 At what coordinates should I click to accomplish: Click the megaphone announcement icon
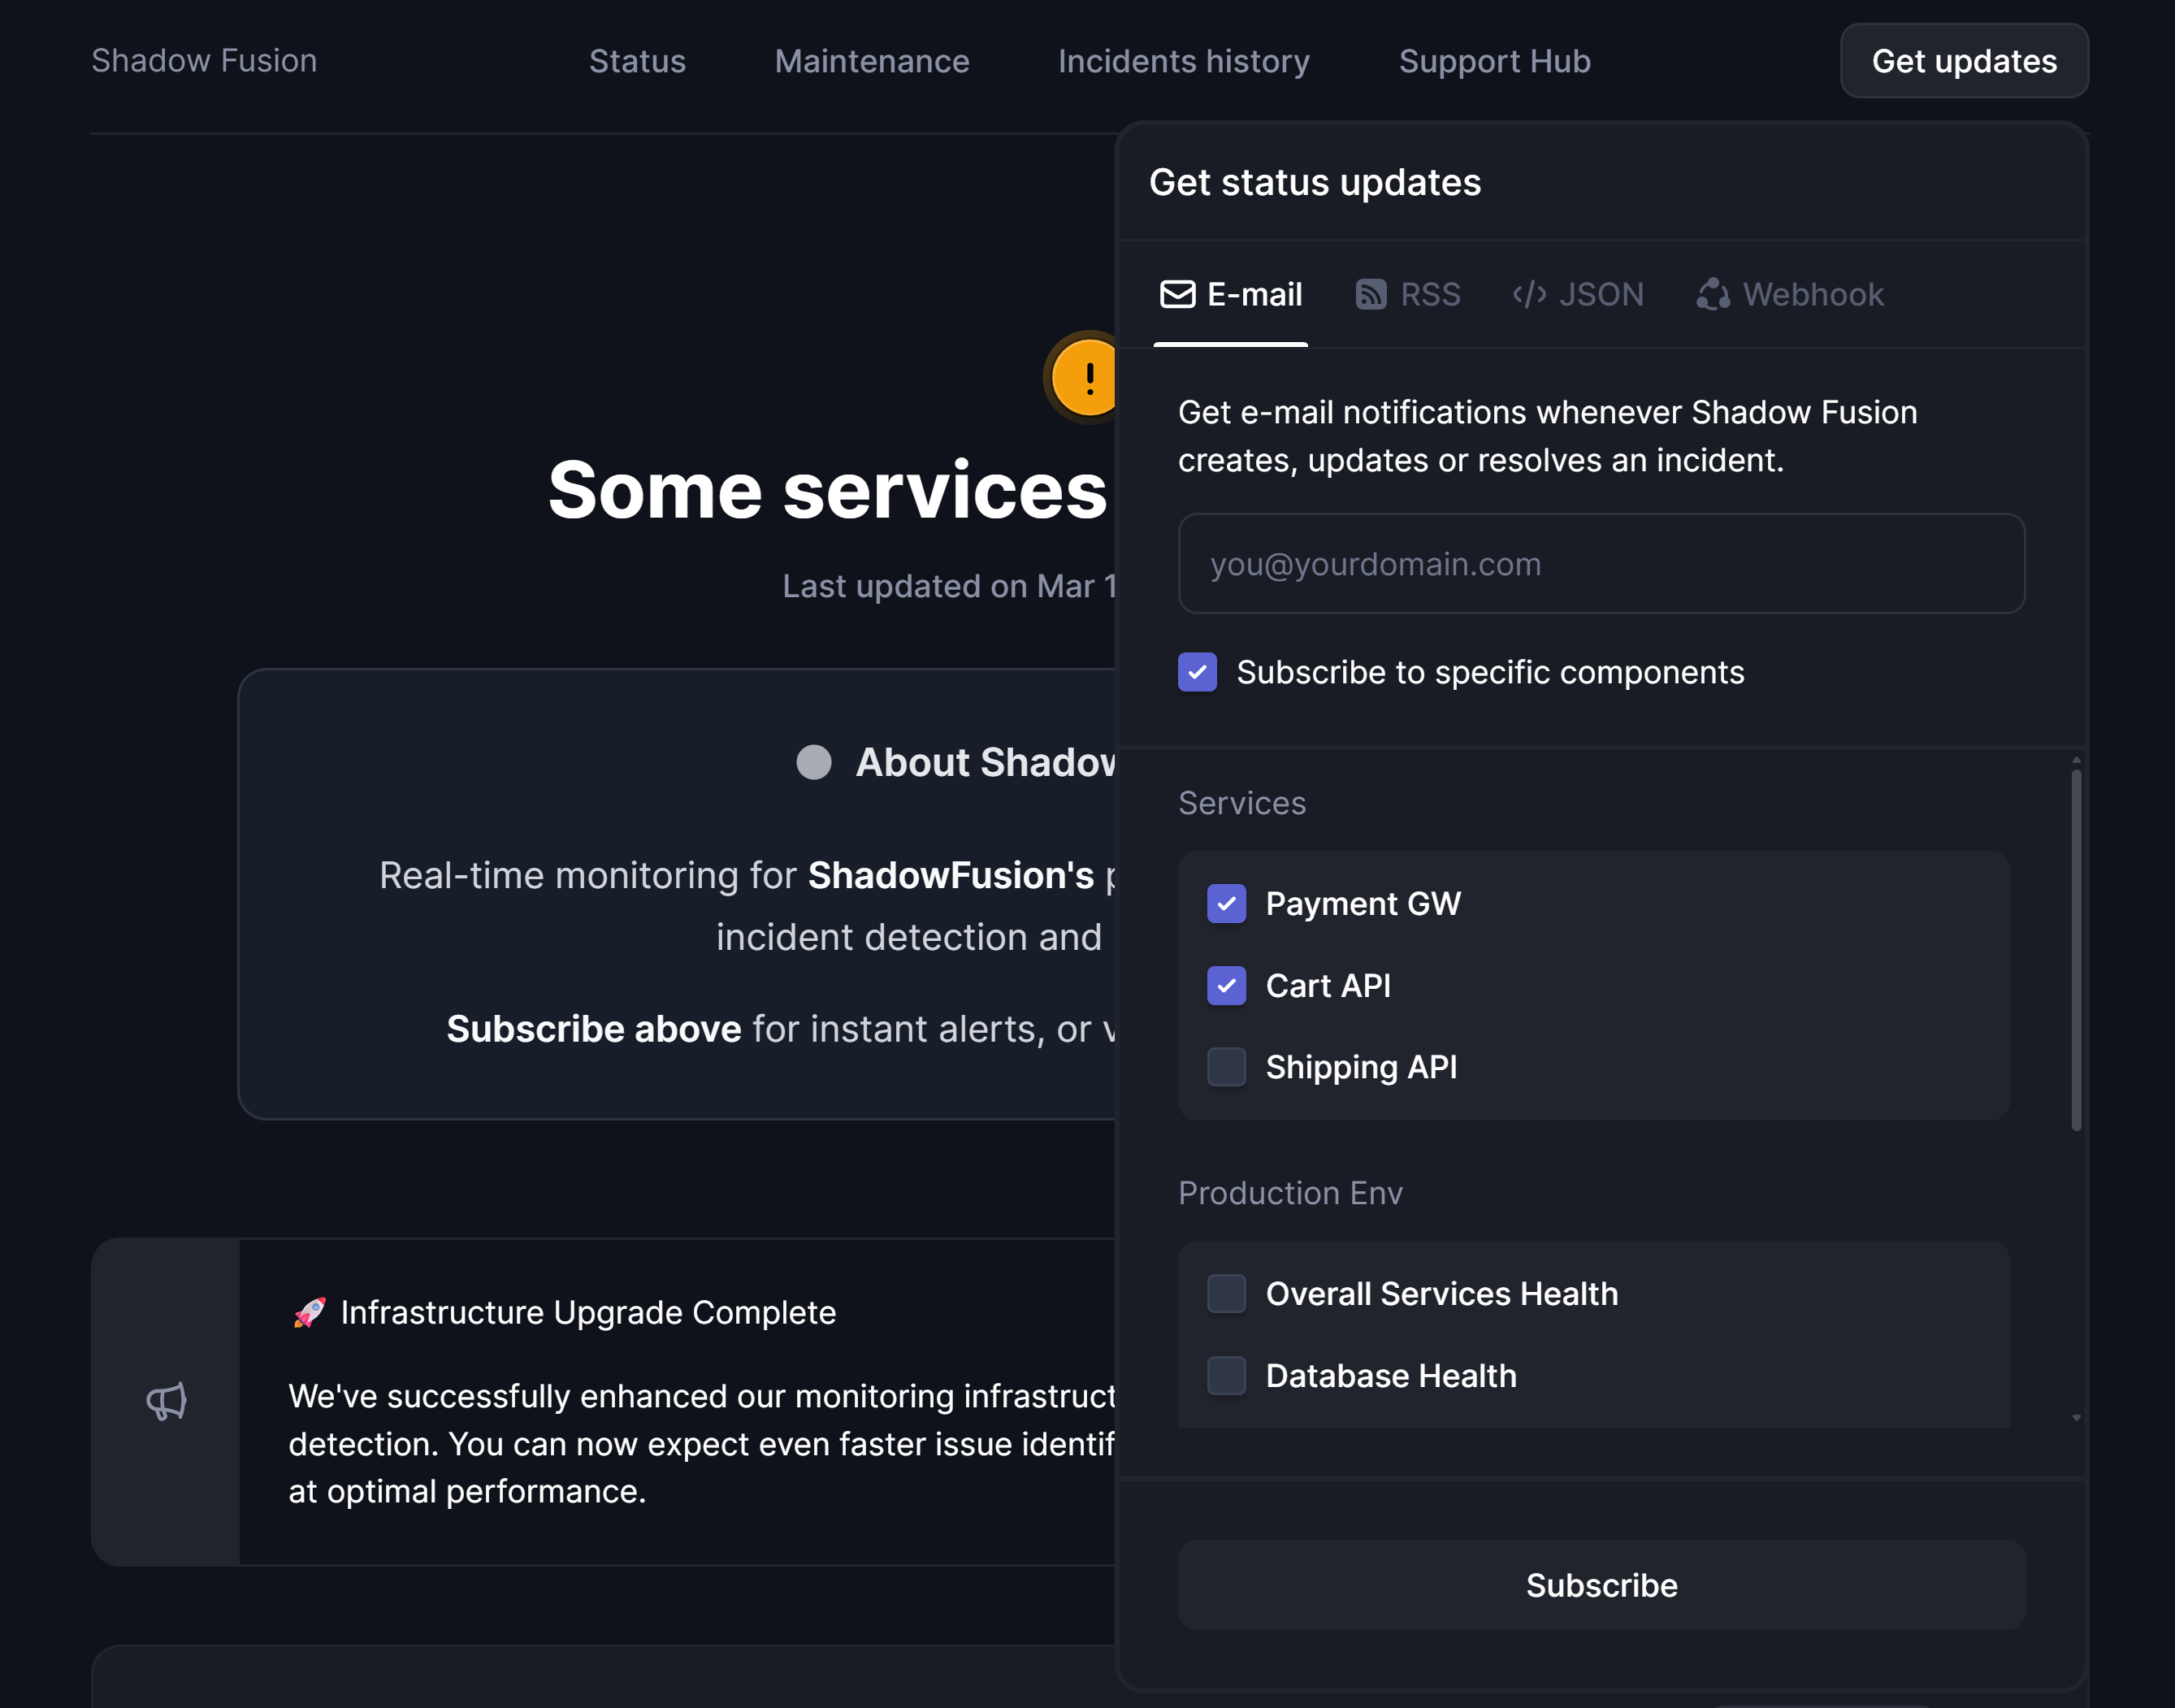(x=166, y=1400)
